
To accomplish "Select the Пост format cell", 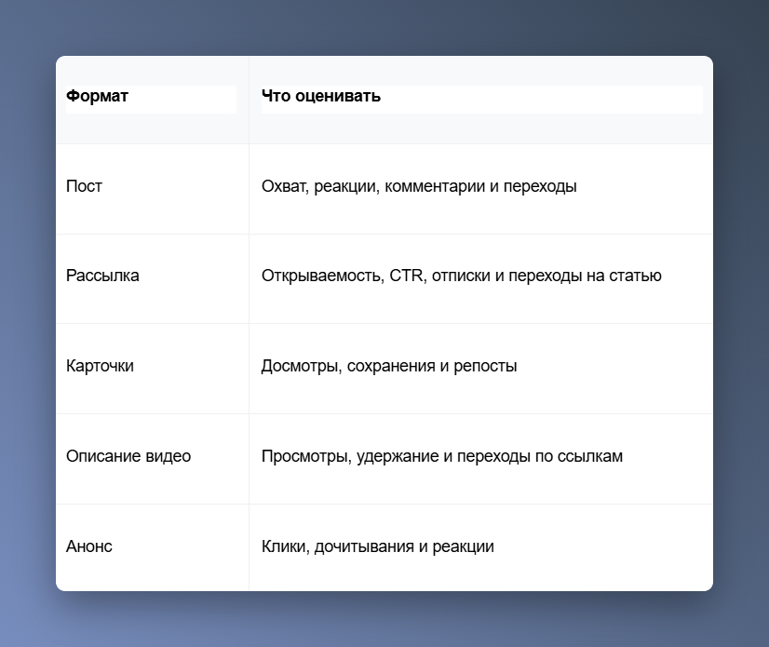I will [x=152, y=189].
